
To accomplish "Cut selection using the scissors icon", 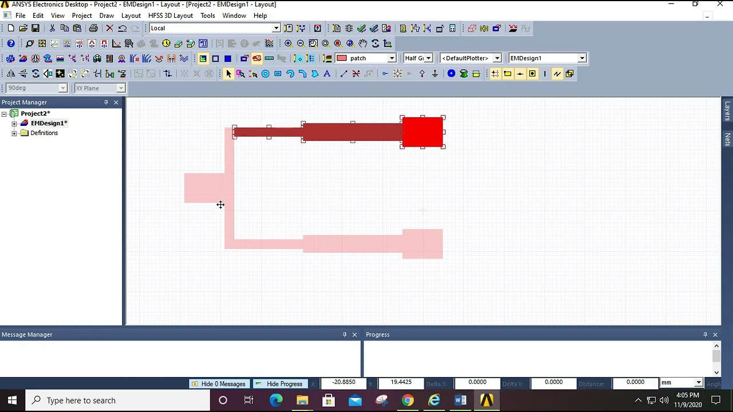I will 52,28.
